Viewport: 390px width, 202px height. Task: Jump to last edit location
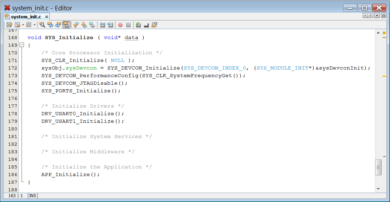coord(9,25)
